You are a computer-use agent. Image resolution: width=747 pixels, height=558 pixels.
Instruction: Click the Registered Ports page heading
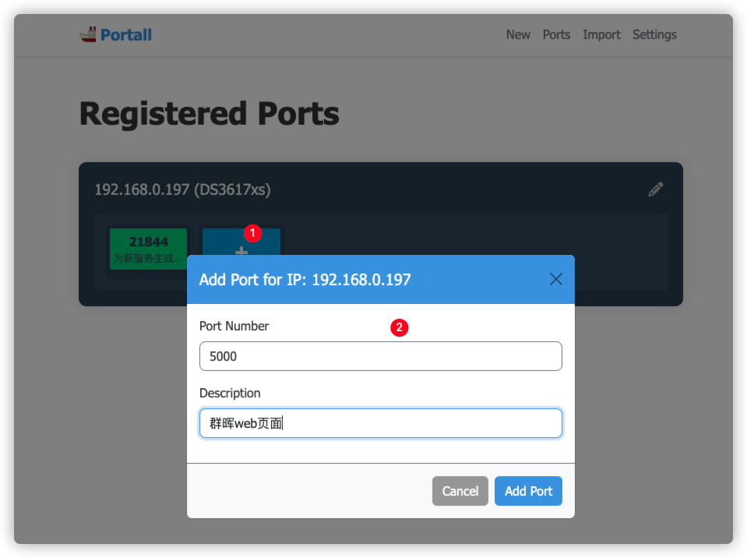tap(209, 114)
